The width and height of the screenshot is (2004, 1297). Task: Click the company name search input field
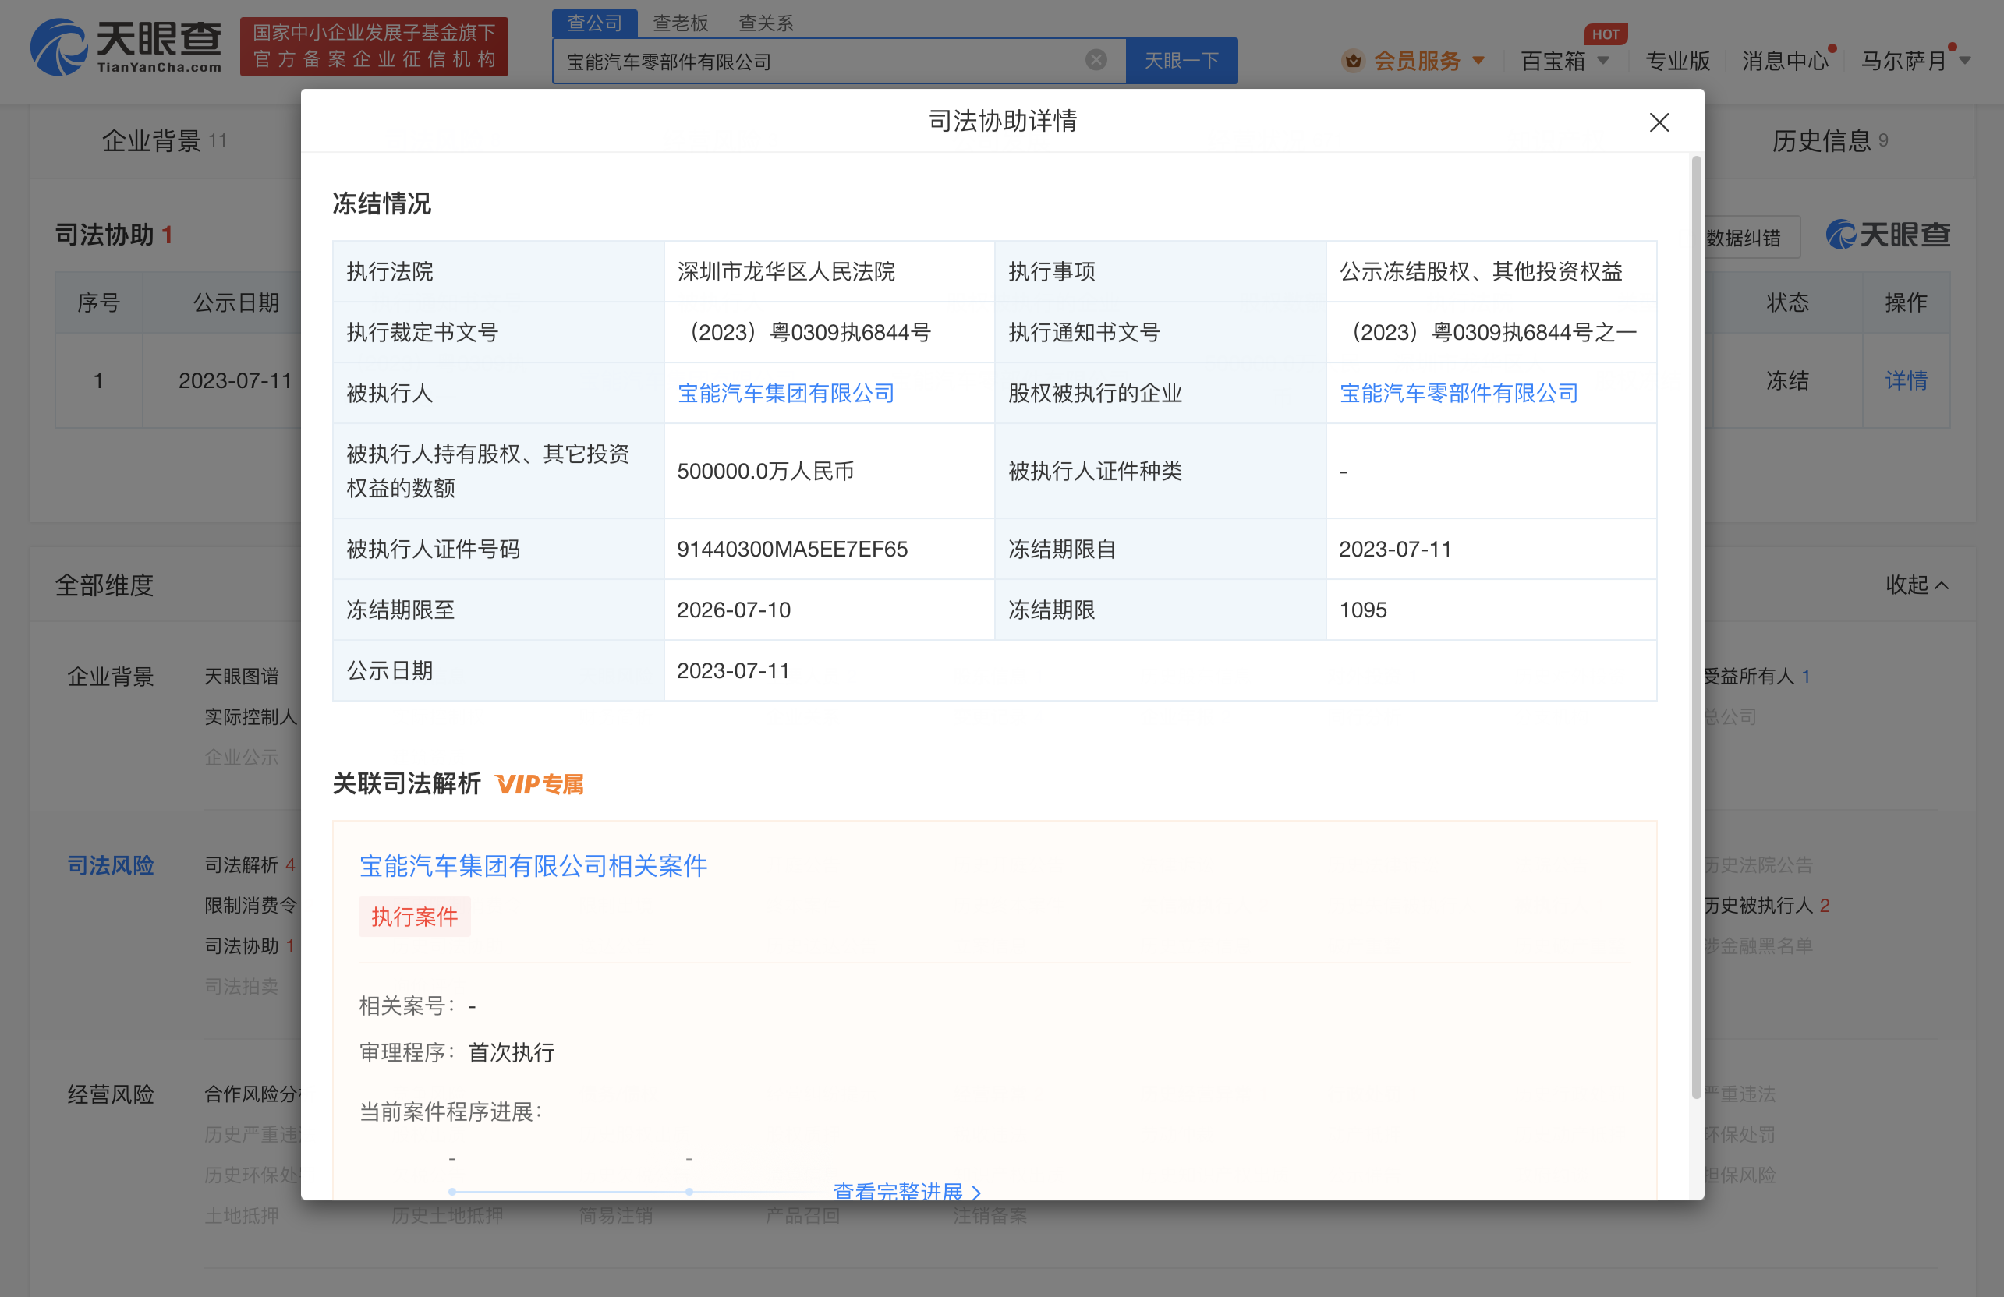[x=834, y=60]
